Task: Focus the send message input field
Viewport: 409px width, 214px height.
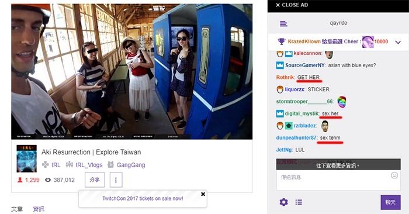Action: click(x=338, y=180)
